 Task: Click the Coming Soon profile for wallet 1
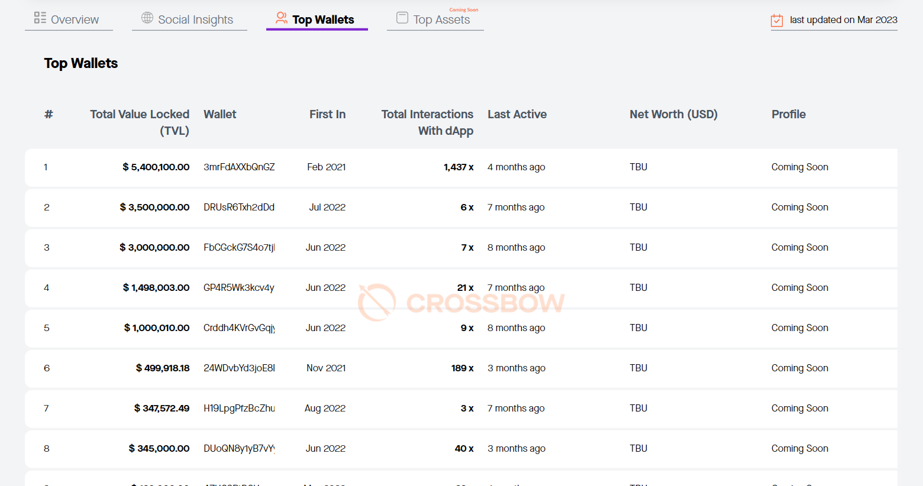800,167
